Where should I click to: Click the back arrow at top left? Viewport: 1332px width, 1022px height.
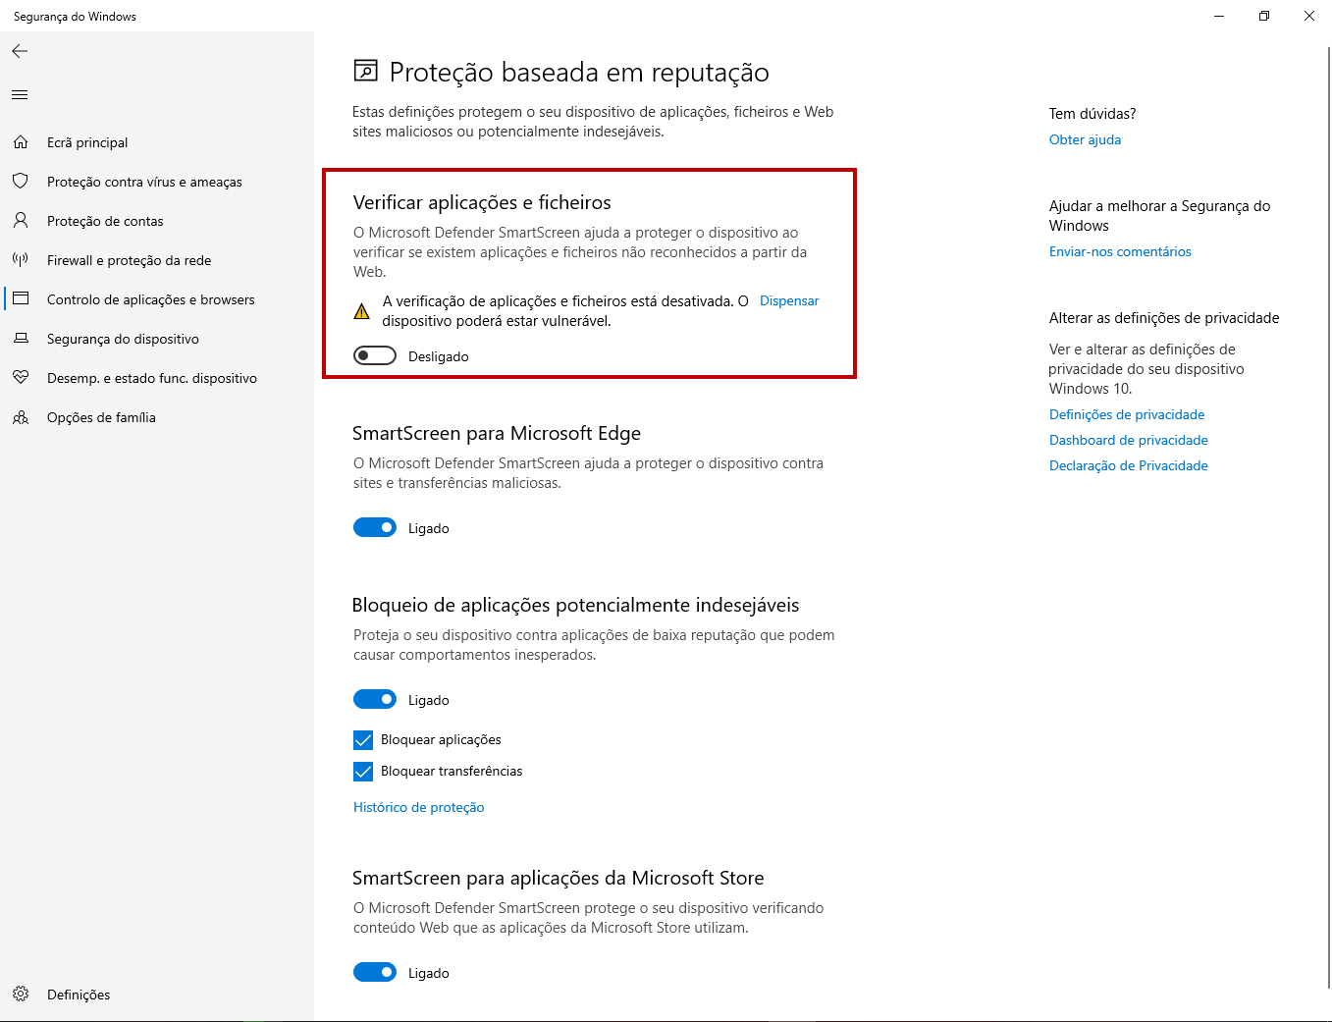pyautogui.click(x=20, y=51)
